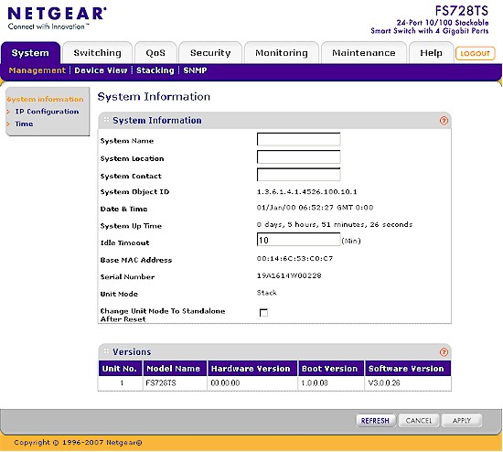Image resolution: width=503 pixels, height=452 pixels.
Task: Open IP Configuration in sidebar
Action: [x=47, y=112]
